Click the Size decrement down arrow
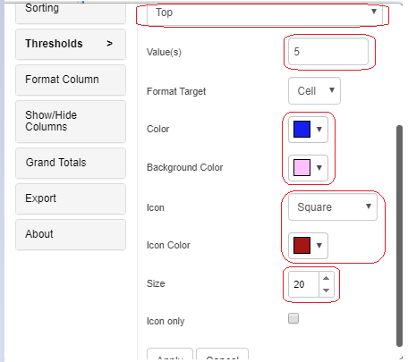 [326, 290]
